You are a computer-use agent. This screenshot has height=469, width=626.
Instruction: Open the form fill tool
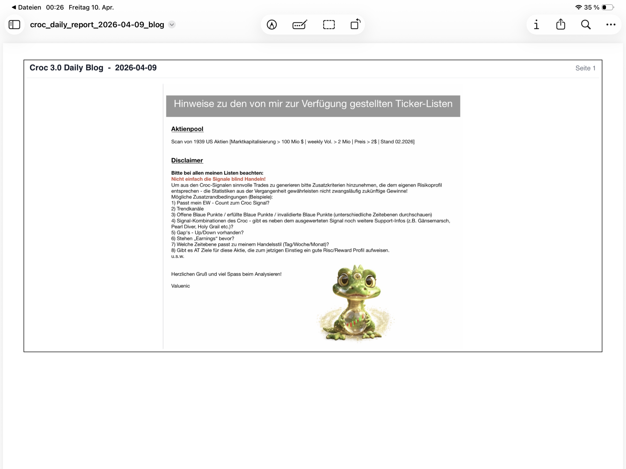coord(300,25)
